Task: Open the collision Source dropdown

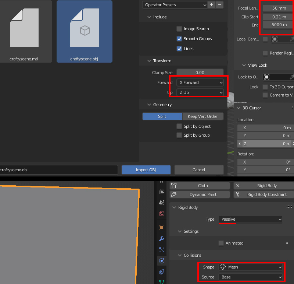Action: [251, 277]
